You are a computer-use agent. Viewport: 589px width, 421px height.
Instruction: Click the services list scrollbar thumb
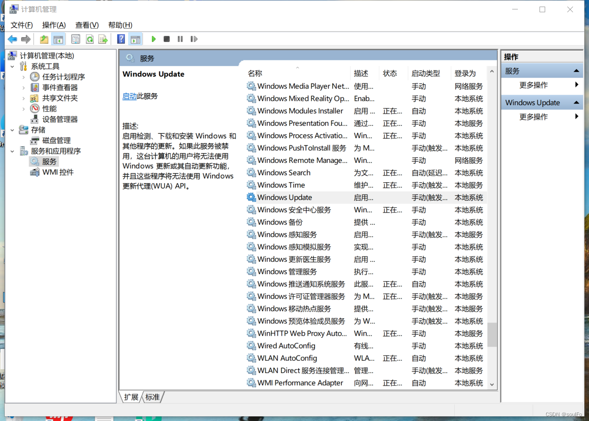click(492, 335)
